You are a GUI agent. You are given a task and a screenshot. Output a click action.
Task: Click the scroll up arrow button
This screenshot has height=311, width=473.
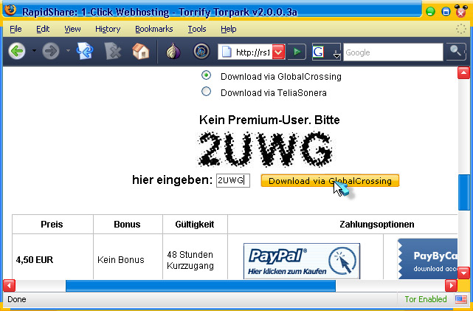coord(463,73)
